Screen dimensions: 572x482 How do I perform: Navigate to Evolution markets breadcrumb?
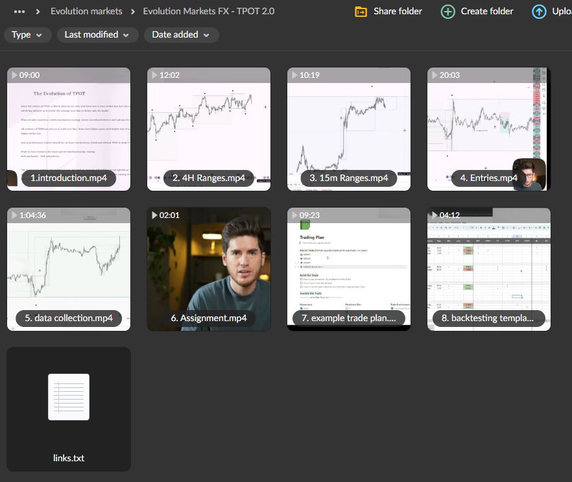tap(86, 11)
